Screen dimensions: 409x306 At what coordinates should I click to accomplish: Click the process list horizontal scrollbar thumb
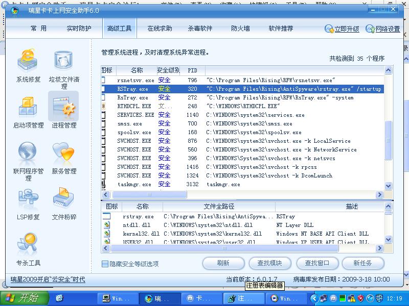[149, 194]
